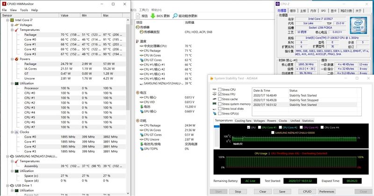Click the battery voltage icon in AIDA64
Viewport: 374px width, 196px height.
click(x=142, y=107)
